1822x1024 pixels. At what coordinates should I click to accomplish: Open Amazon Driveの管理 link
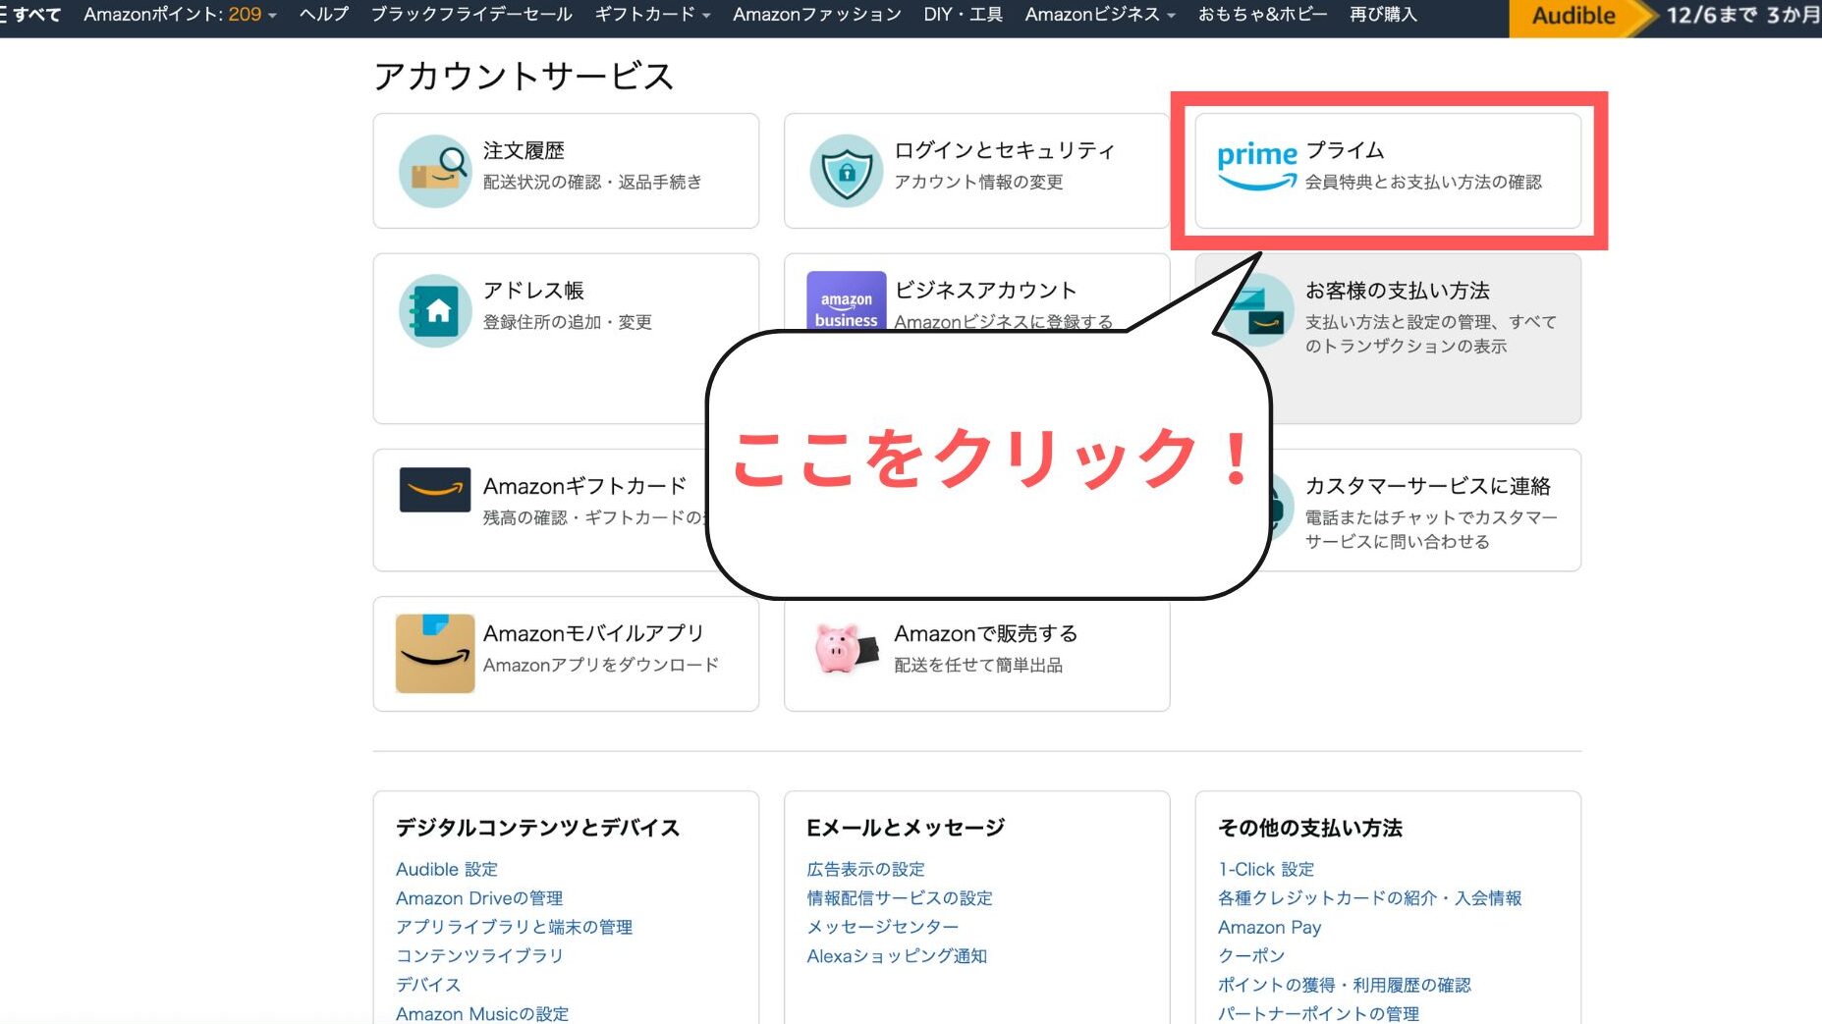pyautogui.click(x=479, y=898)
